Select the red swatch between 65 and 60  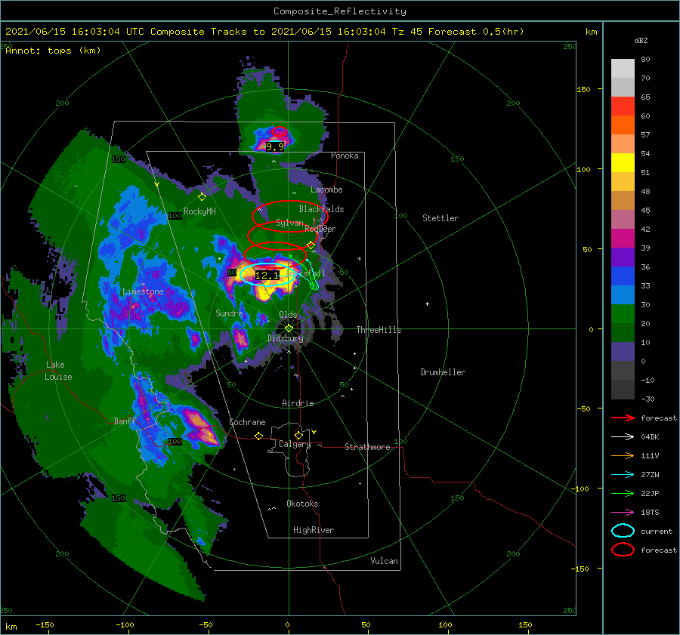pyautogui.click(x=623, y=106)
